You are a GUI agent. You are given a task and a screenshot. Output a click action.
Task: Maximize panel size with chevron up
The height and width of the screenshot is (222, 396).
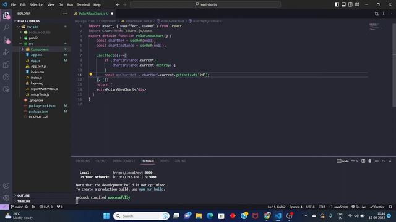pyautogui.click(x=384, y=161)
